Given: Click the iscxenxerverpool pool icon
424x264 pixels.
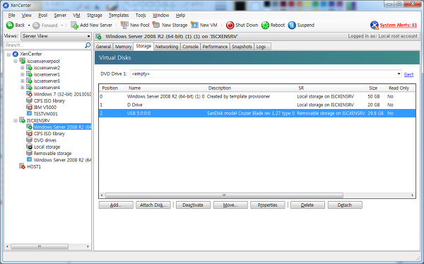Looking at the screenshot, I should coord(22,61).
